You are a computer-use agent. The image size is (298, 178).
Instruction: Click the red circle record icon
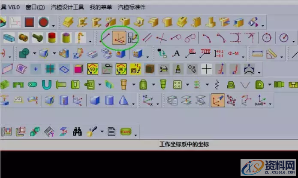coord(44,22)
